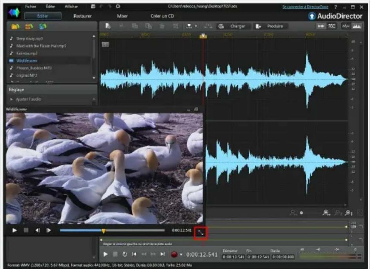Viewport: 370px width, 269px height.
Task: Click the yellow timeline playhead marker
Action: [x=203, y=36]
